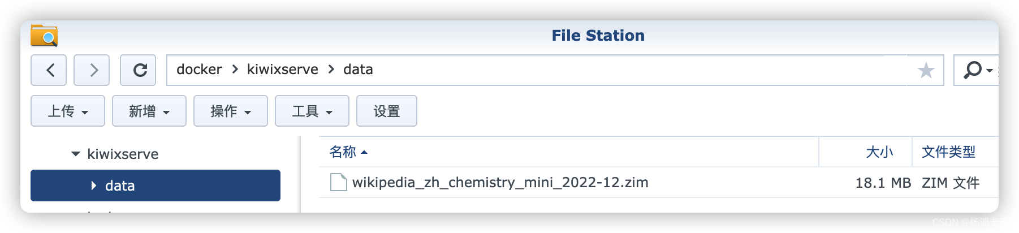Go back with the left arrow button
1019x233 pixels.
coord(49,70)
